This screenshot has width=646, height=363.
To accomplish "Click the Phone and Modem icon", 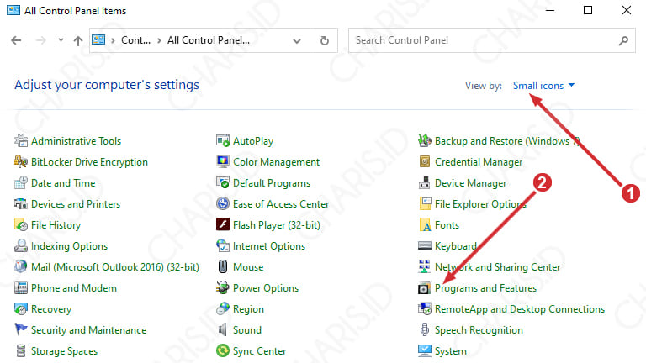I will pos(21,287).
